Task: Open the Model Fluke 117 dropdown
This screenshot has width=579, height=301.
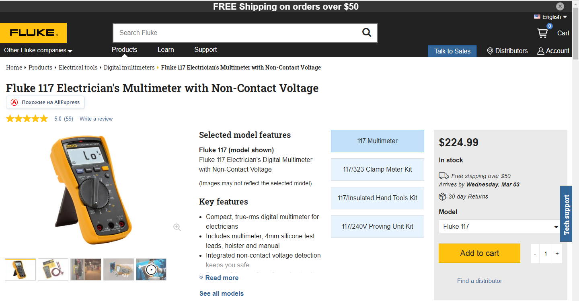Action: coord(499,227)
